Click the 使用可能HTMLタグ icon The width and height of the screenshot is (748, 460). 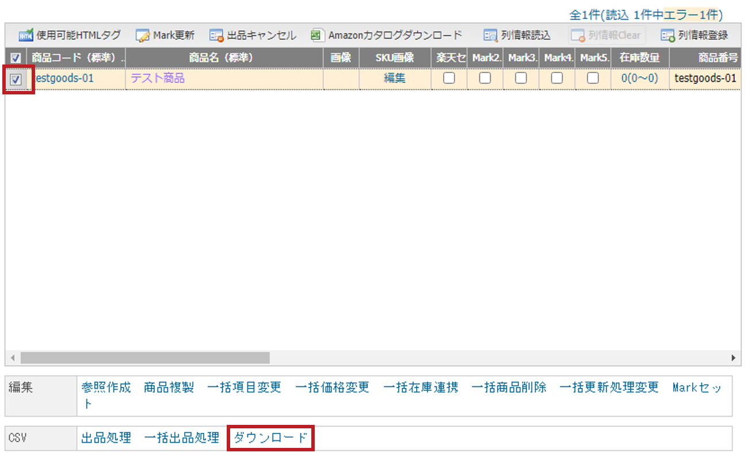pyautogui.click(x=26, y=36)
